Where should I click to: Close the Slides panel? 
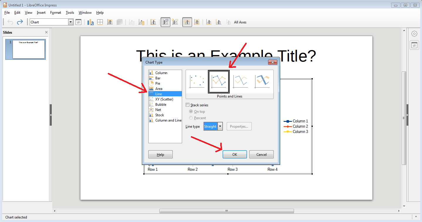click(46, 33)
